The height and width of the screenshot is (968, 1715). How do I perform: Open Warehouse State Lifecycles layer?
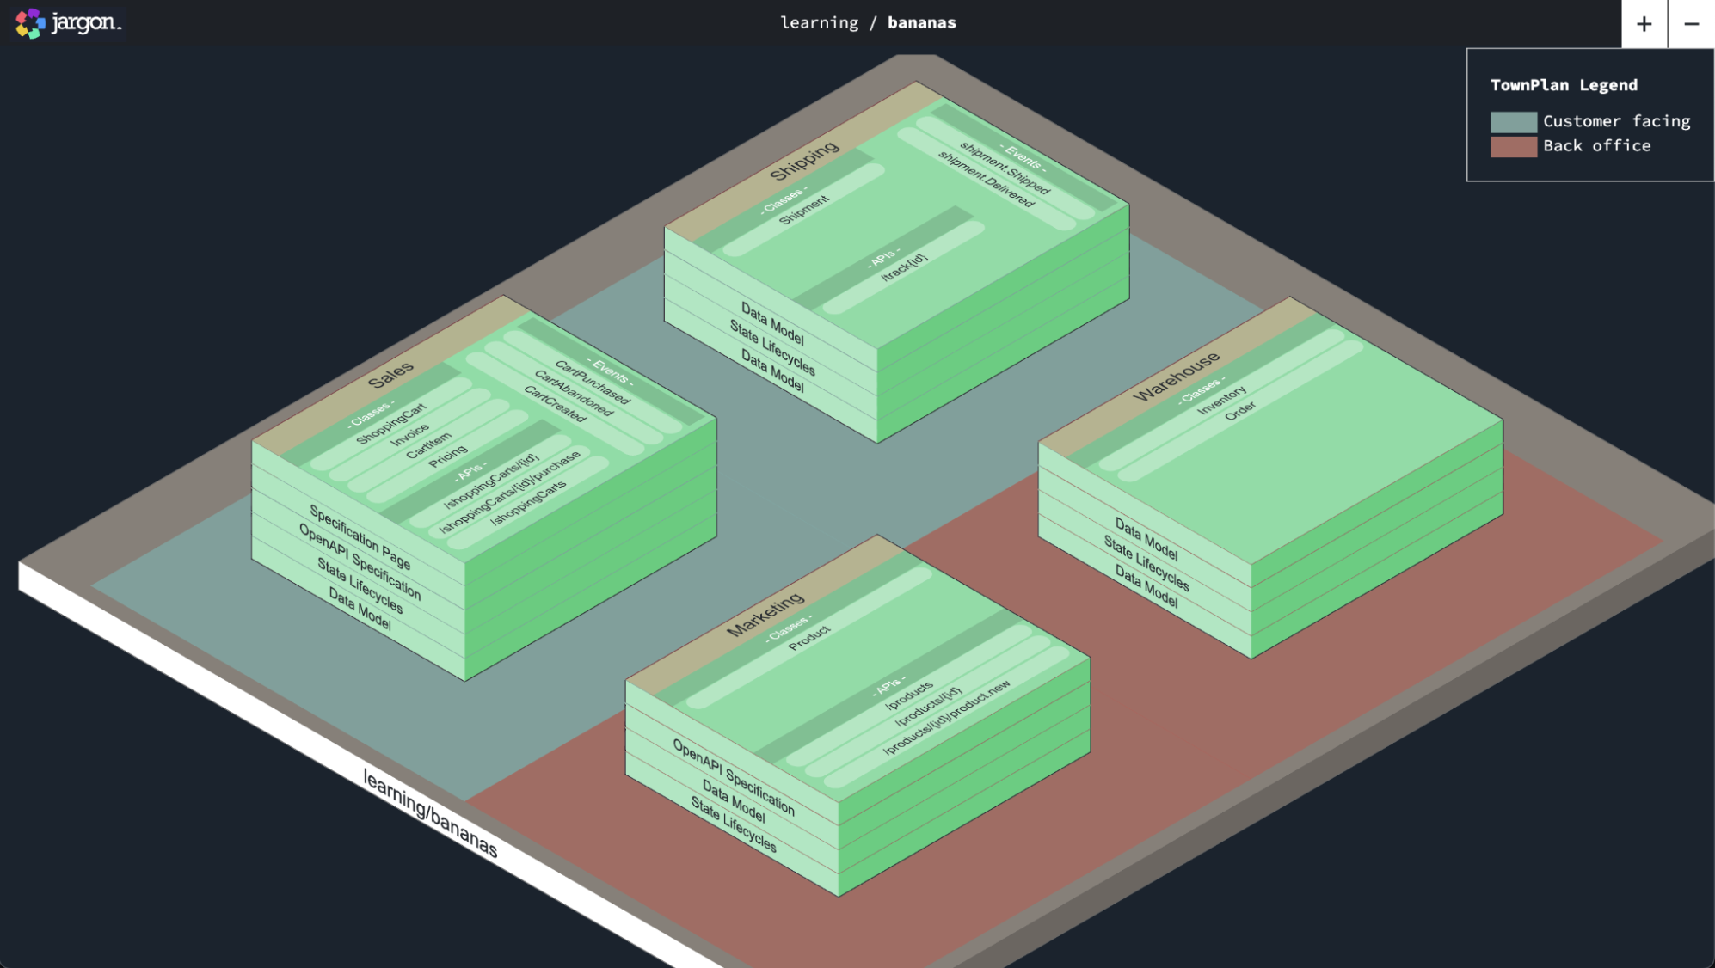pos(1146,564)
